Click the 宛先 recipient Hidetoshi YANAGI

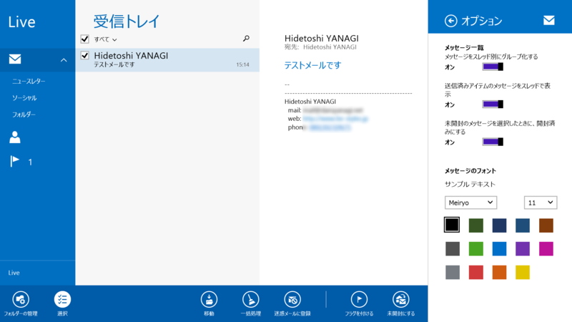click(330, 47)
